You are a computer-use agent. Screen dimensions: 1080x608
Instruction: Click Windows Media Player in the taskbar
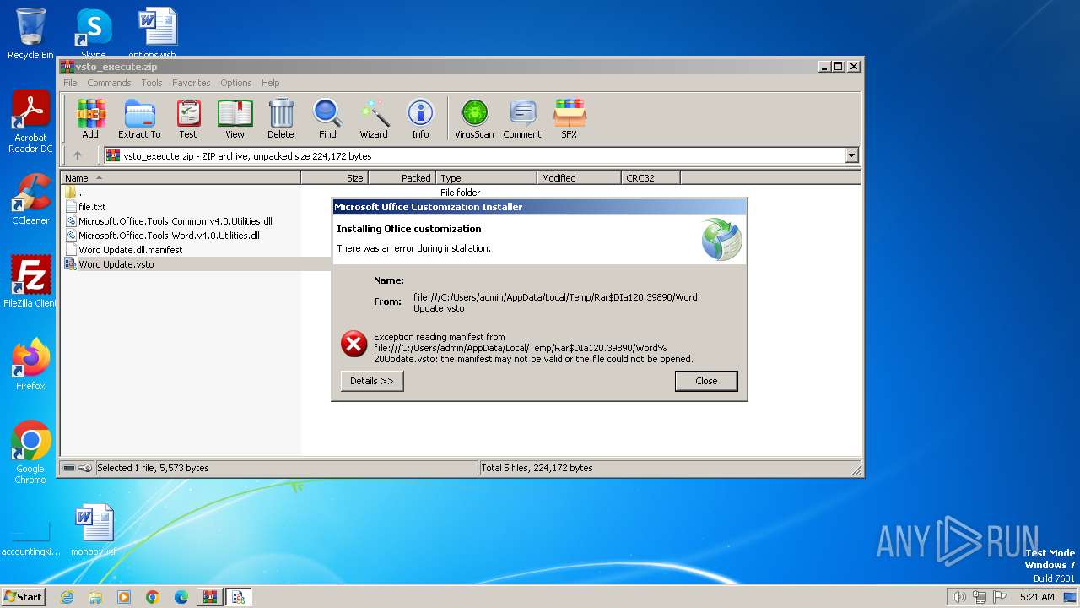124,597
